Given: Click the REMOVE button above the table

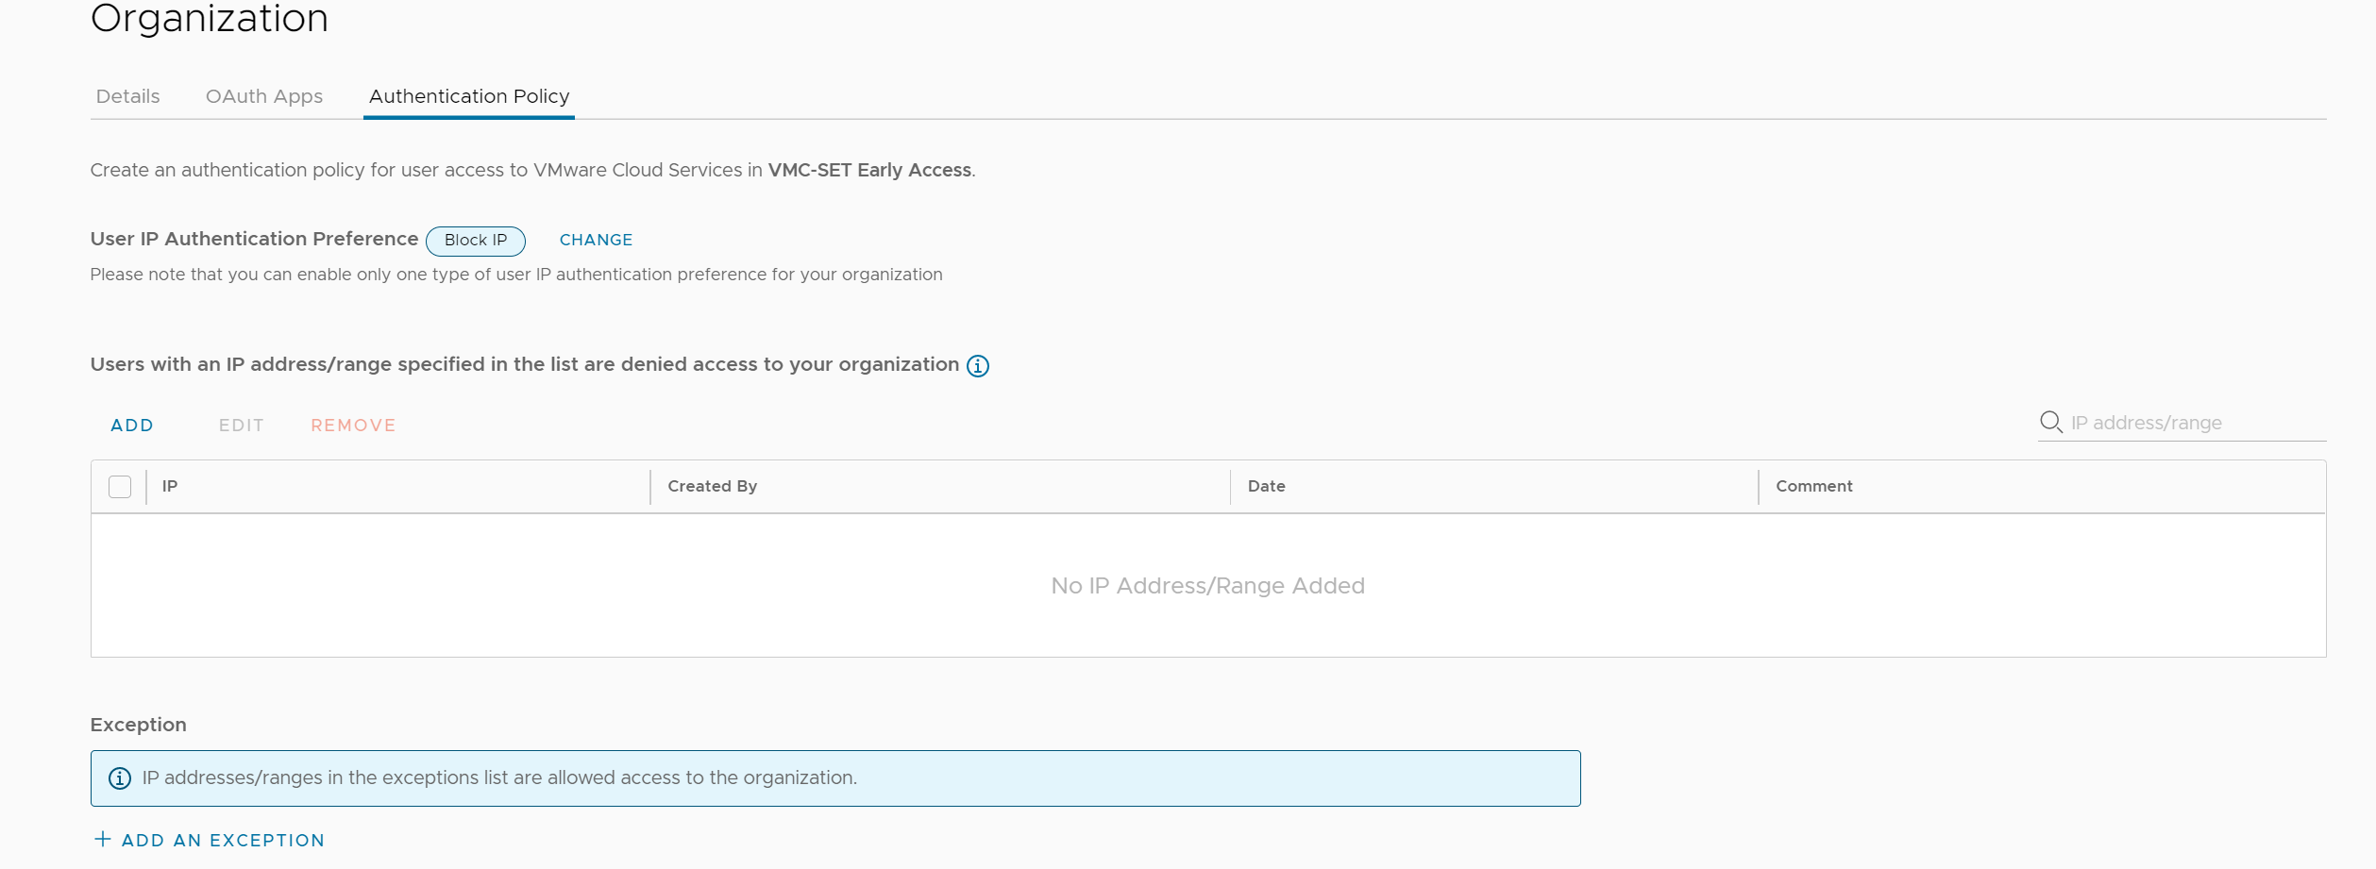Looking at the screenshot, I should pyautogui.click(x=353, y=426).
